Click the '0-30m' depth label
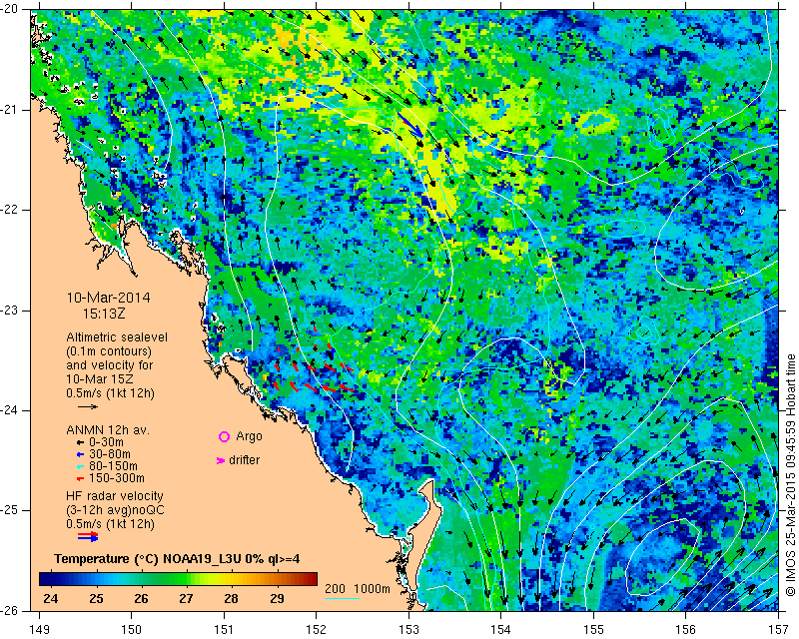 tap(106, 442)
